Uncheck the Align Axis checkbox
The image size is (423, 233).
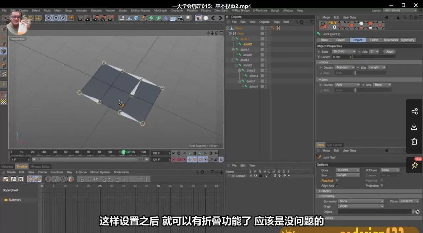(x=337, y=185)
